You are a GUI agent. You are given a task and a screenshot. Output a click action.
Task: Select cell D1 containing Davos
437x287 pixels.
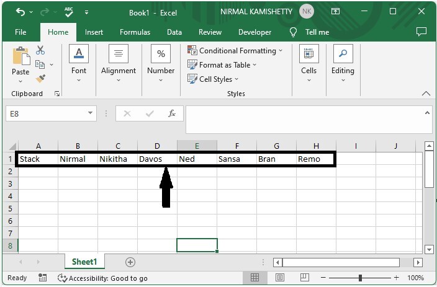tap(157, 159)
